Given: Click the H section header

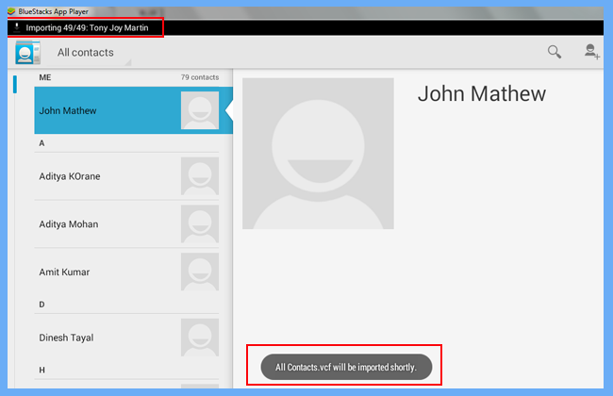Looking at the screenshot, I should point(41,370).
